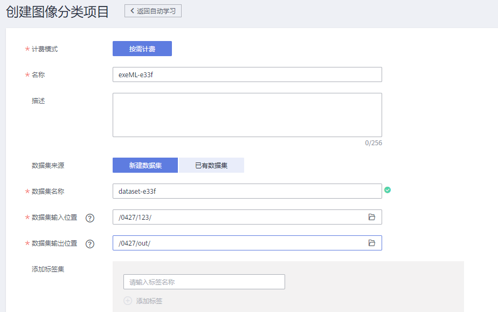Click help icon next to 数据集输入位置
The width and height of the screenshot is (498, 312).
pyautogui.click(x=90, y=218)
